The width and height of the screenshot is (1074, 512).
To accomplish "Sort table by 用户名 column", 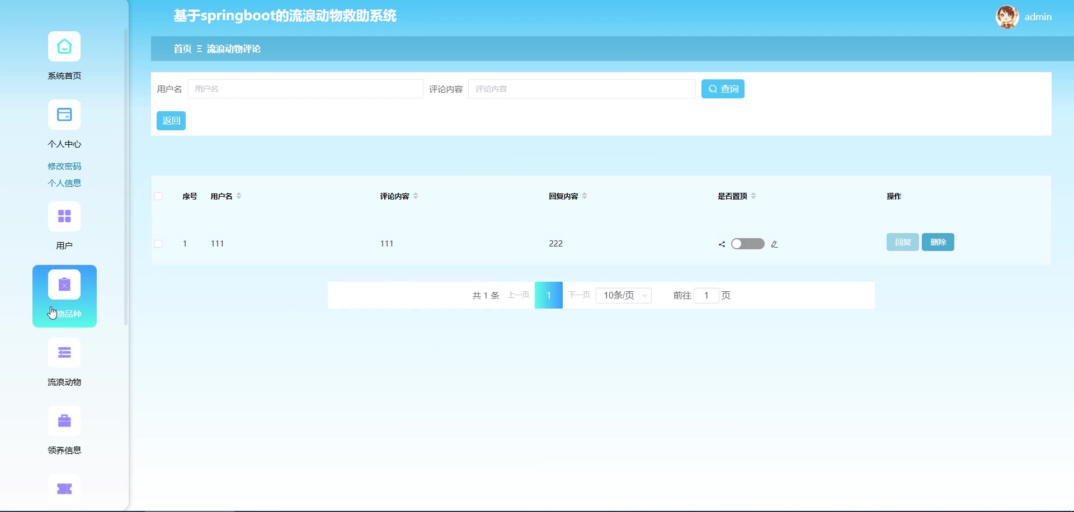I will point(239,196).
